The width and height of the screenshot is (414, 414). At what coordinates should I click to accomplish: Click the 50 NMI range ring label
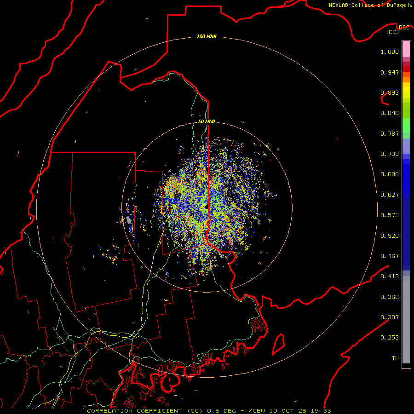(207, 121)
